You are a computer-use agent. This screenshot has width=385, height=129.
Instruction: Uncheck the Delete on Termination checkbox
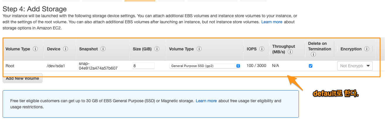311,66
